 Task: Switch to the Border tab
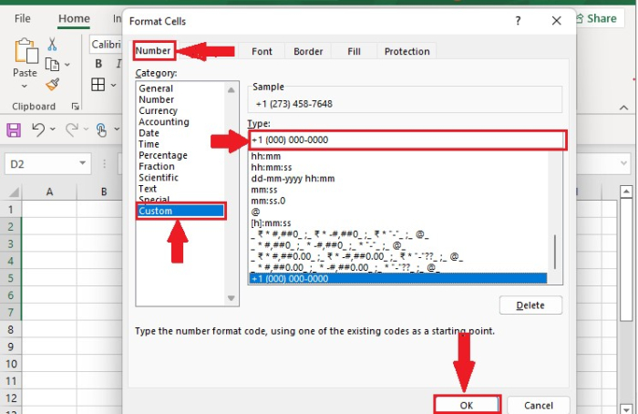coord(308,51)
